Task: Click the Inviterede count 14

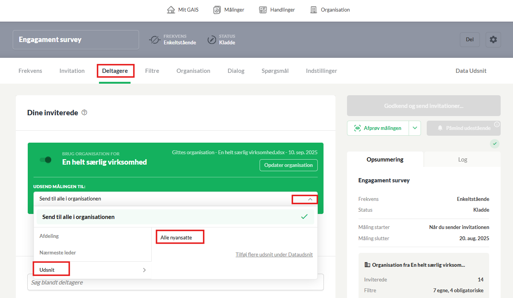Action: pyautogui.click(x=481, y=279)
